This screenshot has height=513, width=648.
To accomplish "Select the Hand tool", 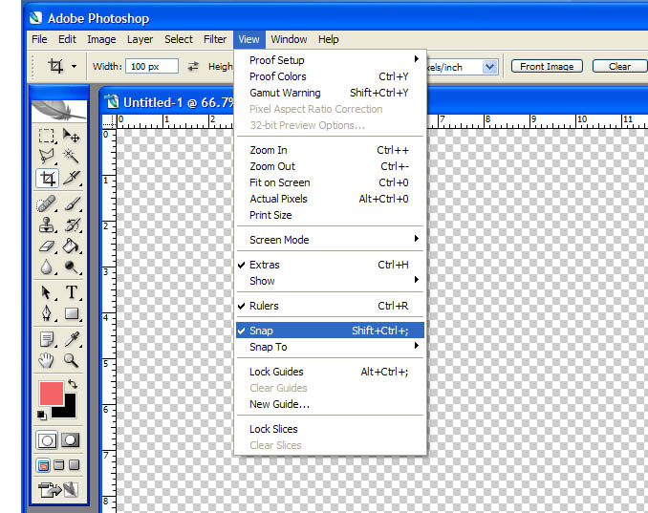I will click(47, 360).
